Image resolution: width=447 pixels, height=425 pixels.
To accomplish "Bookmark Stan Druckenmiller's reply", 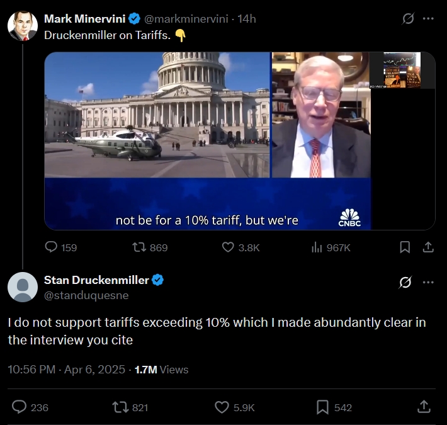I will coord(322,407).
